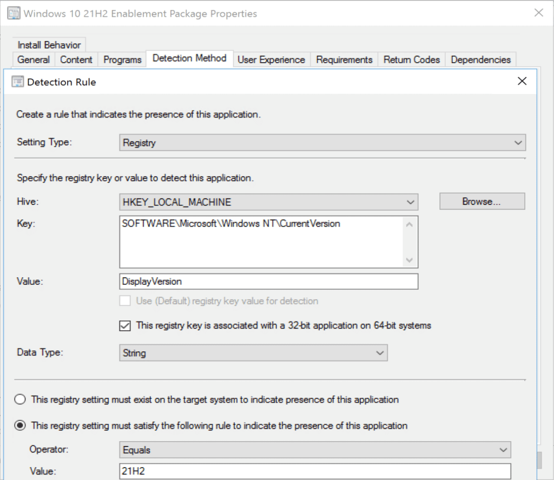Screen dimensions: 554x480
Task: Open the Data Type dropdown
Action: pos(253,353)
